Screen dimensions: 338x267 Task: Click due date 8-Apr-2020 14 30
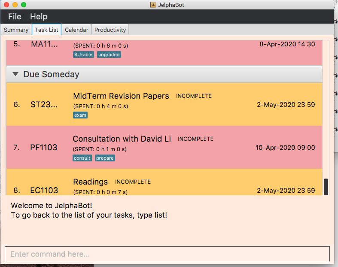pos(287,44)
